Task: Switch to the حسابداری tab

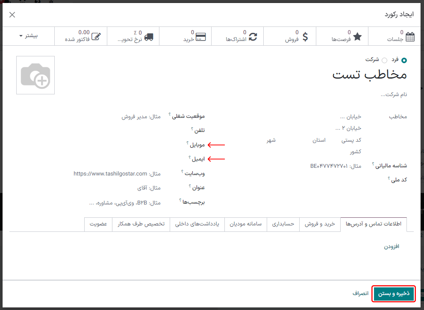Action: point(282,224)
